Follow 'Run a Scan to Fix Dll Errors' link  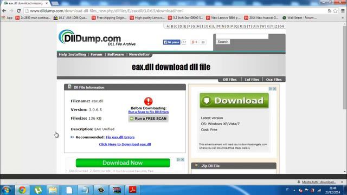point(148,112)
